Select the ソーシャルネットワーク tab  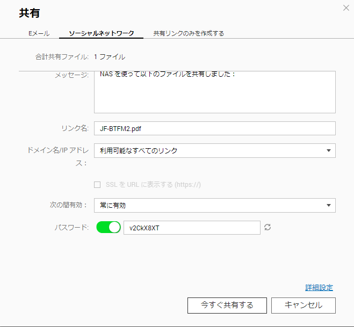click(x=102, y=33)
